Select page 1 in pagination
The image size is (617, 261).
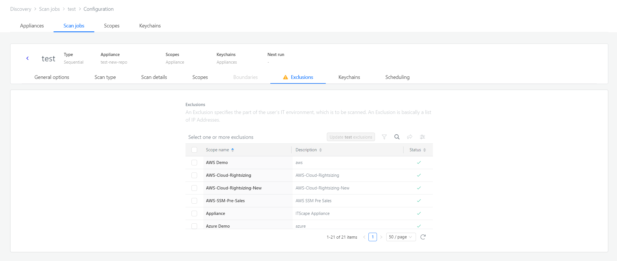[x=373, y=237]
